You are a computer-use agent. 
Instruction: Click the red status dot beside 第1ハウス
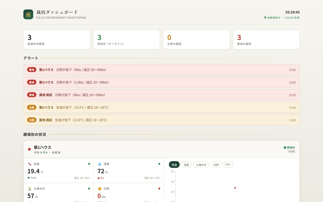click(x=29, y=149)
